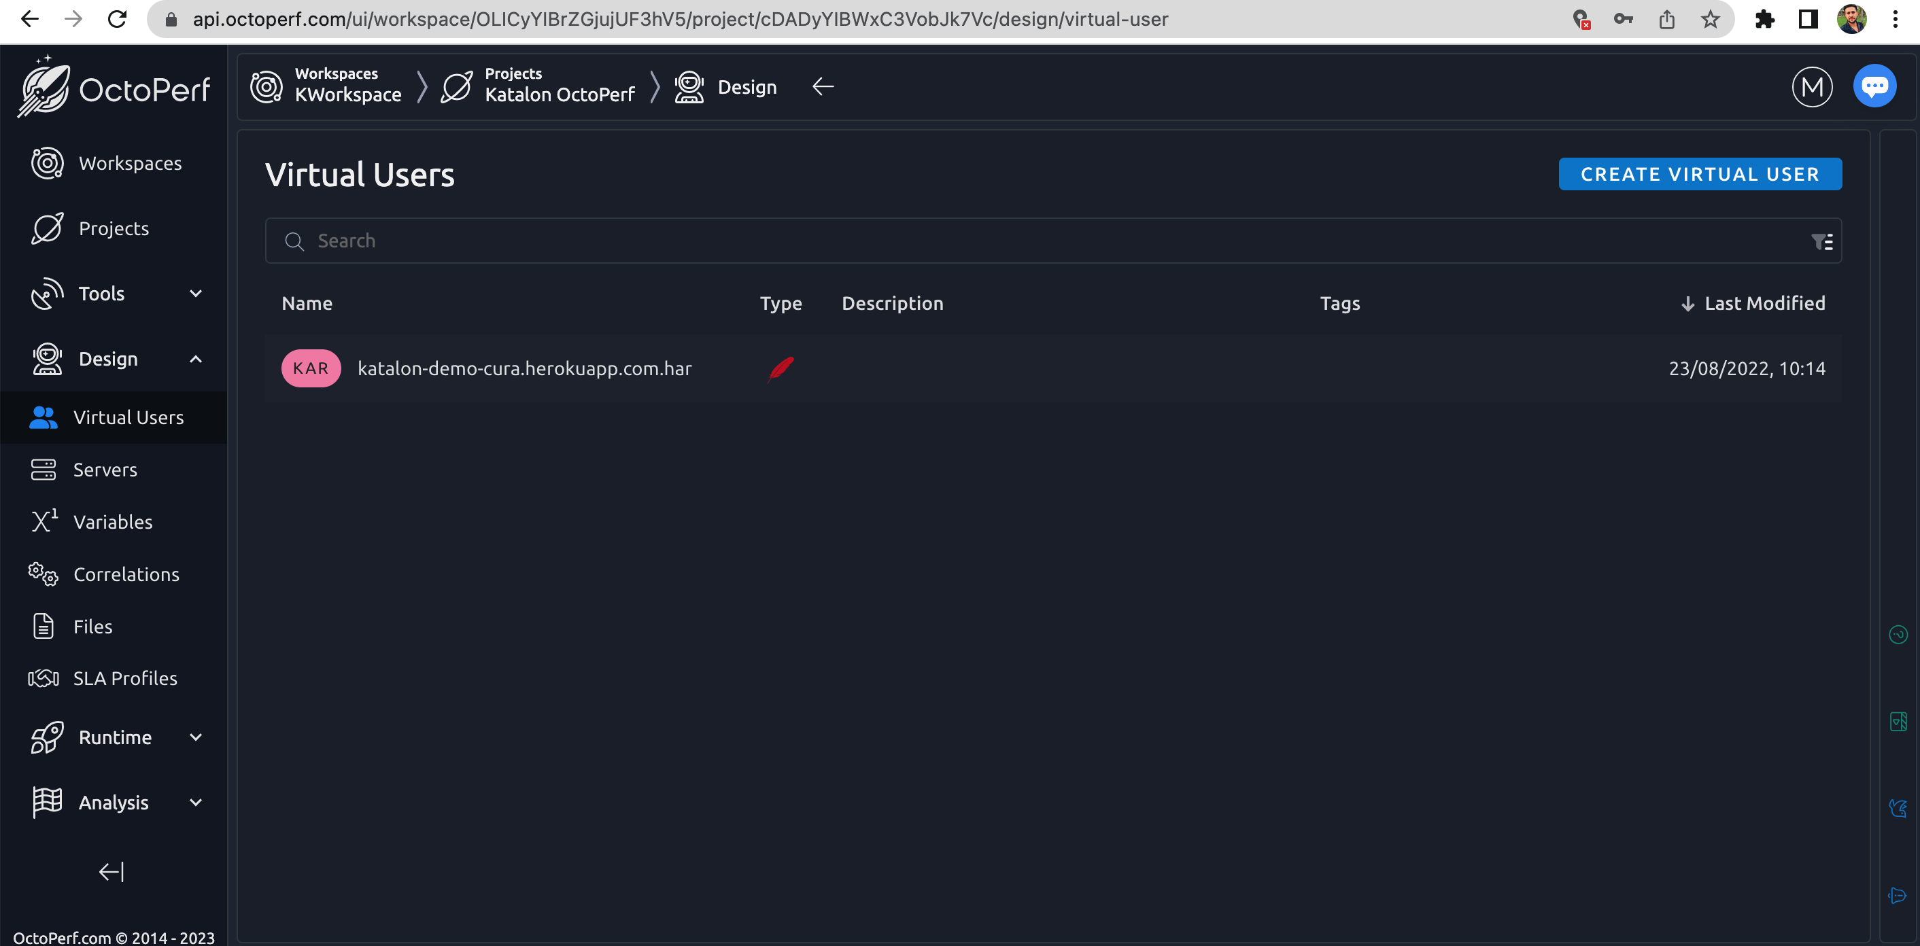Click the Variables sidebar icon
The image size is (1920, 946).
click(x=44, y=521)
